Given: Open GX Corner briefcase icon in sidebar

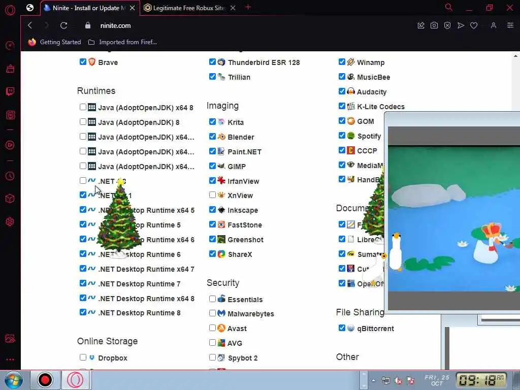Looking at the screenshot, I should tap(10, 69).
